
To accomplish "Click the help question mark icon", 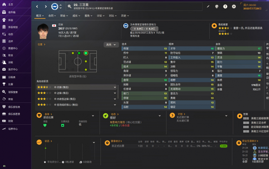I will pos(225,6).
